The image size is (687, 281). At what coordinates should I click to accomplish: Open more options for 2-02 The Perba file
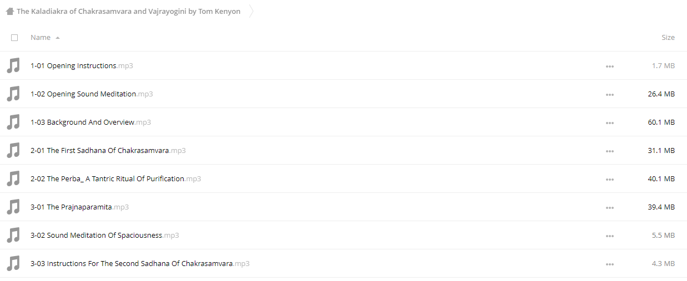[610, 180]
